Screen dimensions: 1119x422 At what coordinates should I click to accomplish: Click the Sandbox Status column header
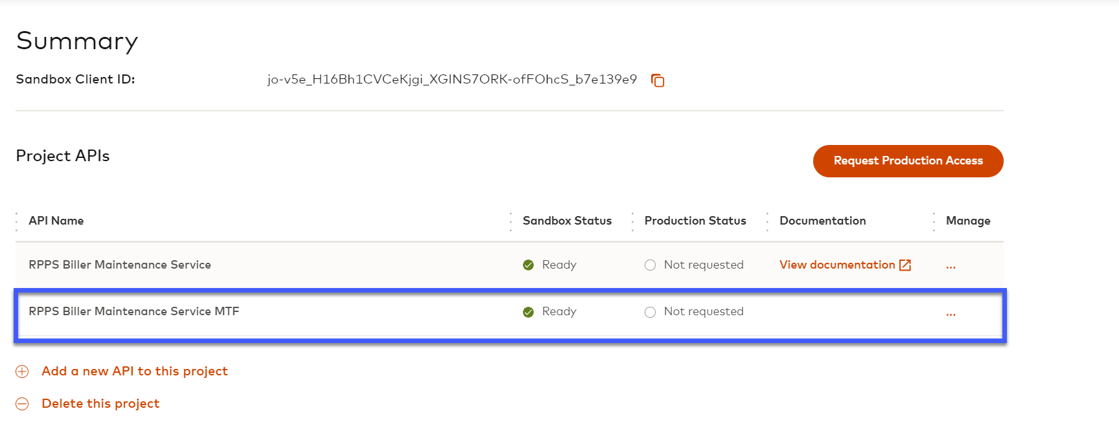tap(567, 221)
